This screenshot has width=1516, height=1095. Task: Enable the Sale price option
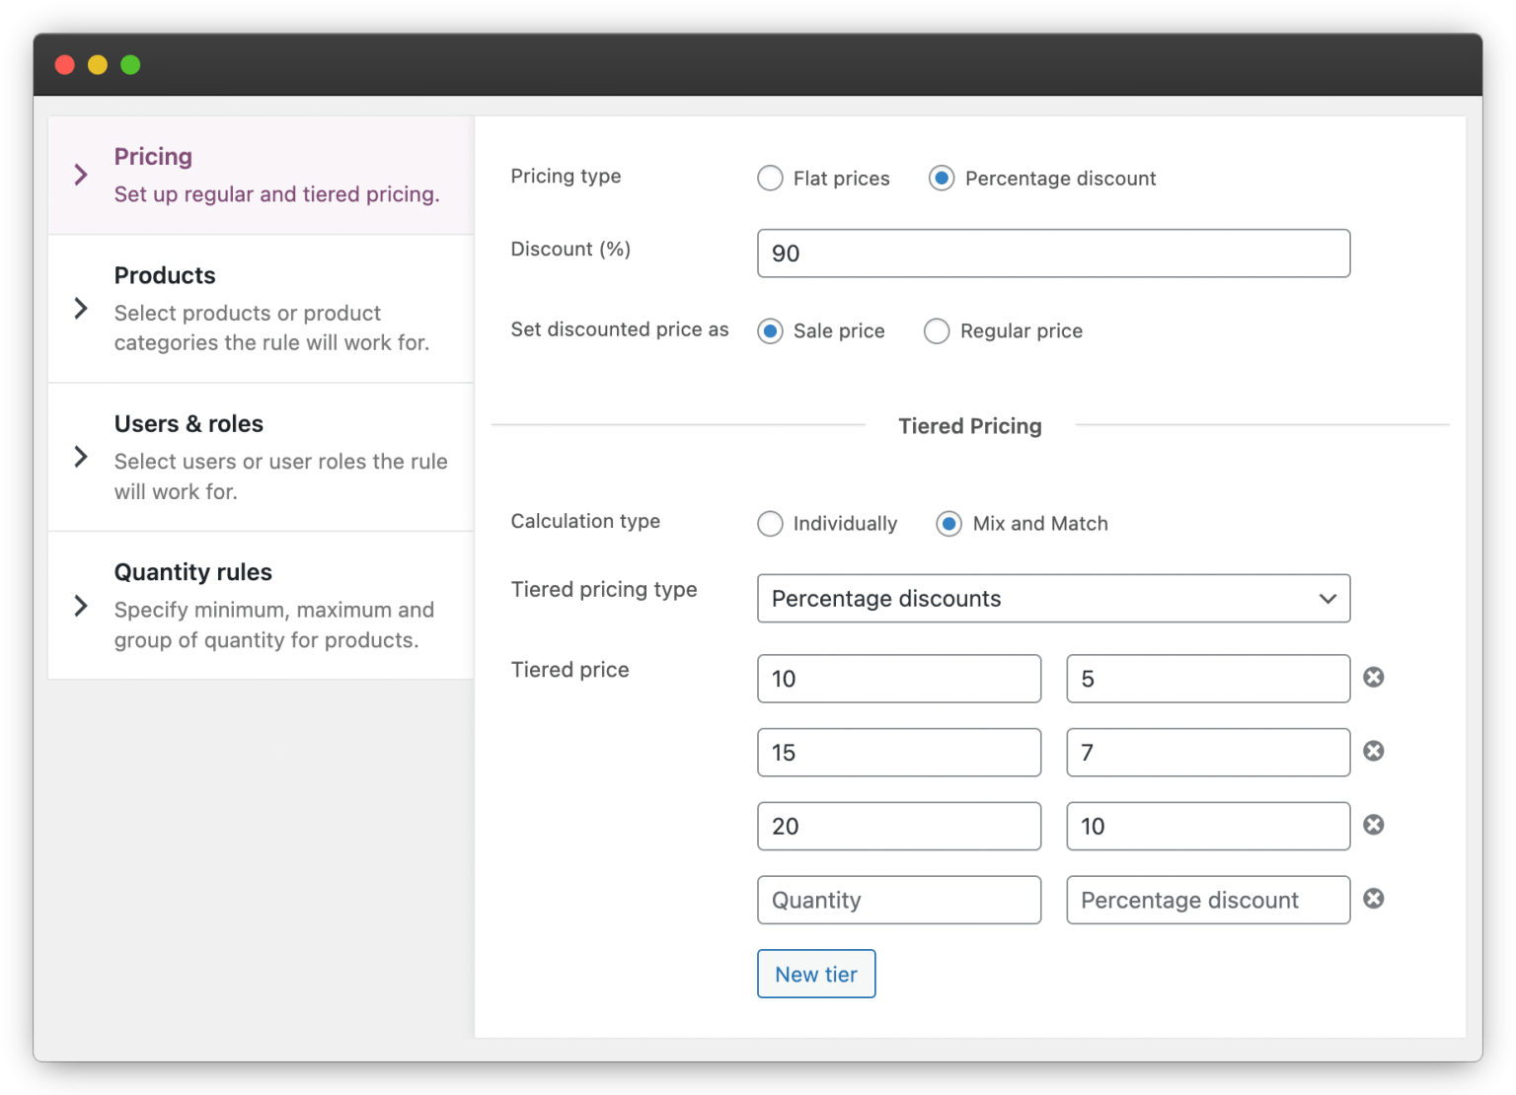[x=770, y=330]
